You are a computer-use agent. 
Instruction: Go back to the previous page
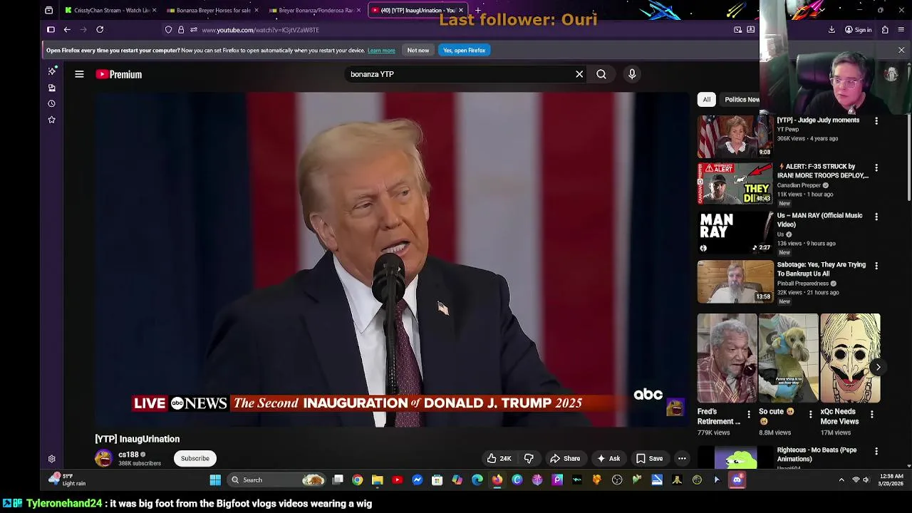(67, 30)
